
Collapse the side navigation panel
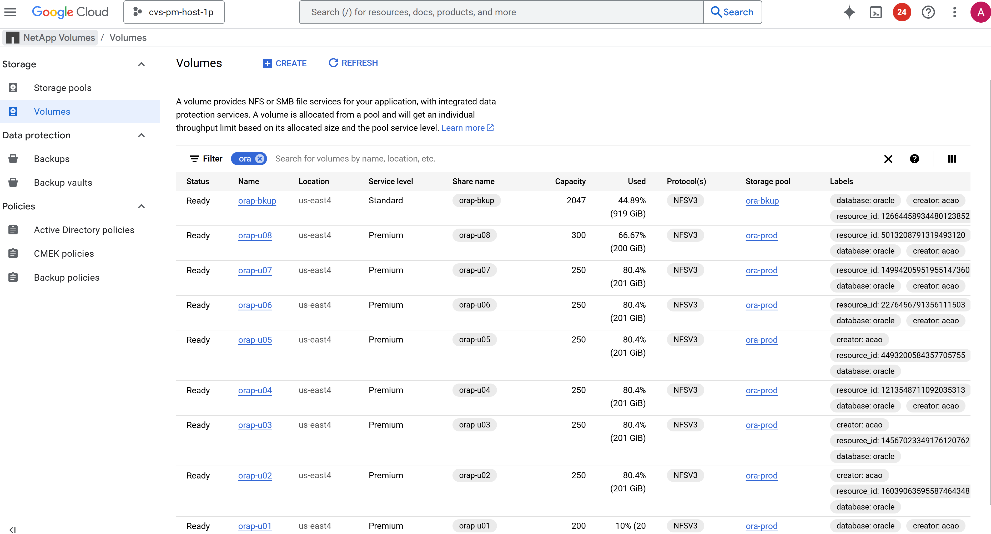coord(12,529)
